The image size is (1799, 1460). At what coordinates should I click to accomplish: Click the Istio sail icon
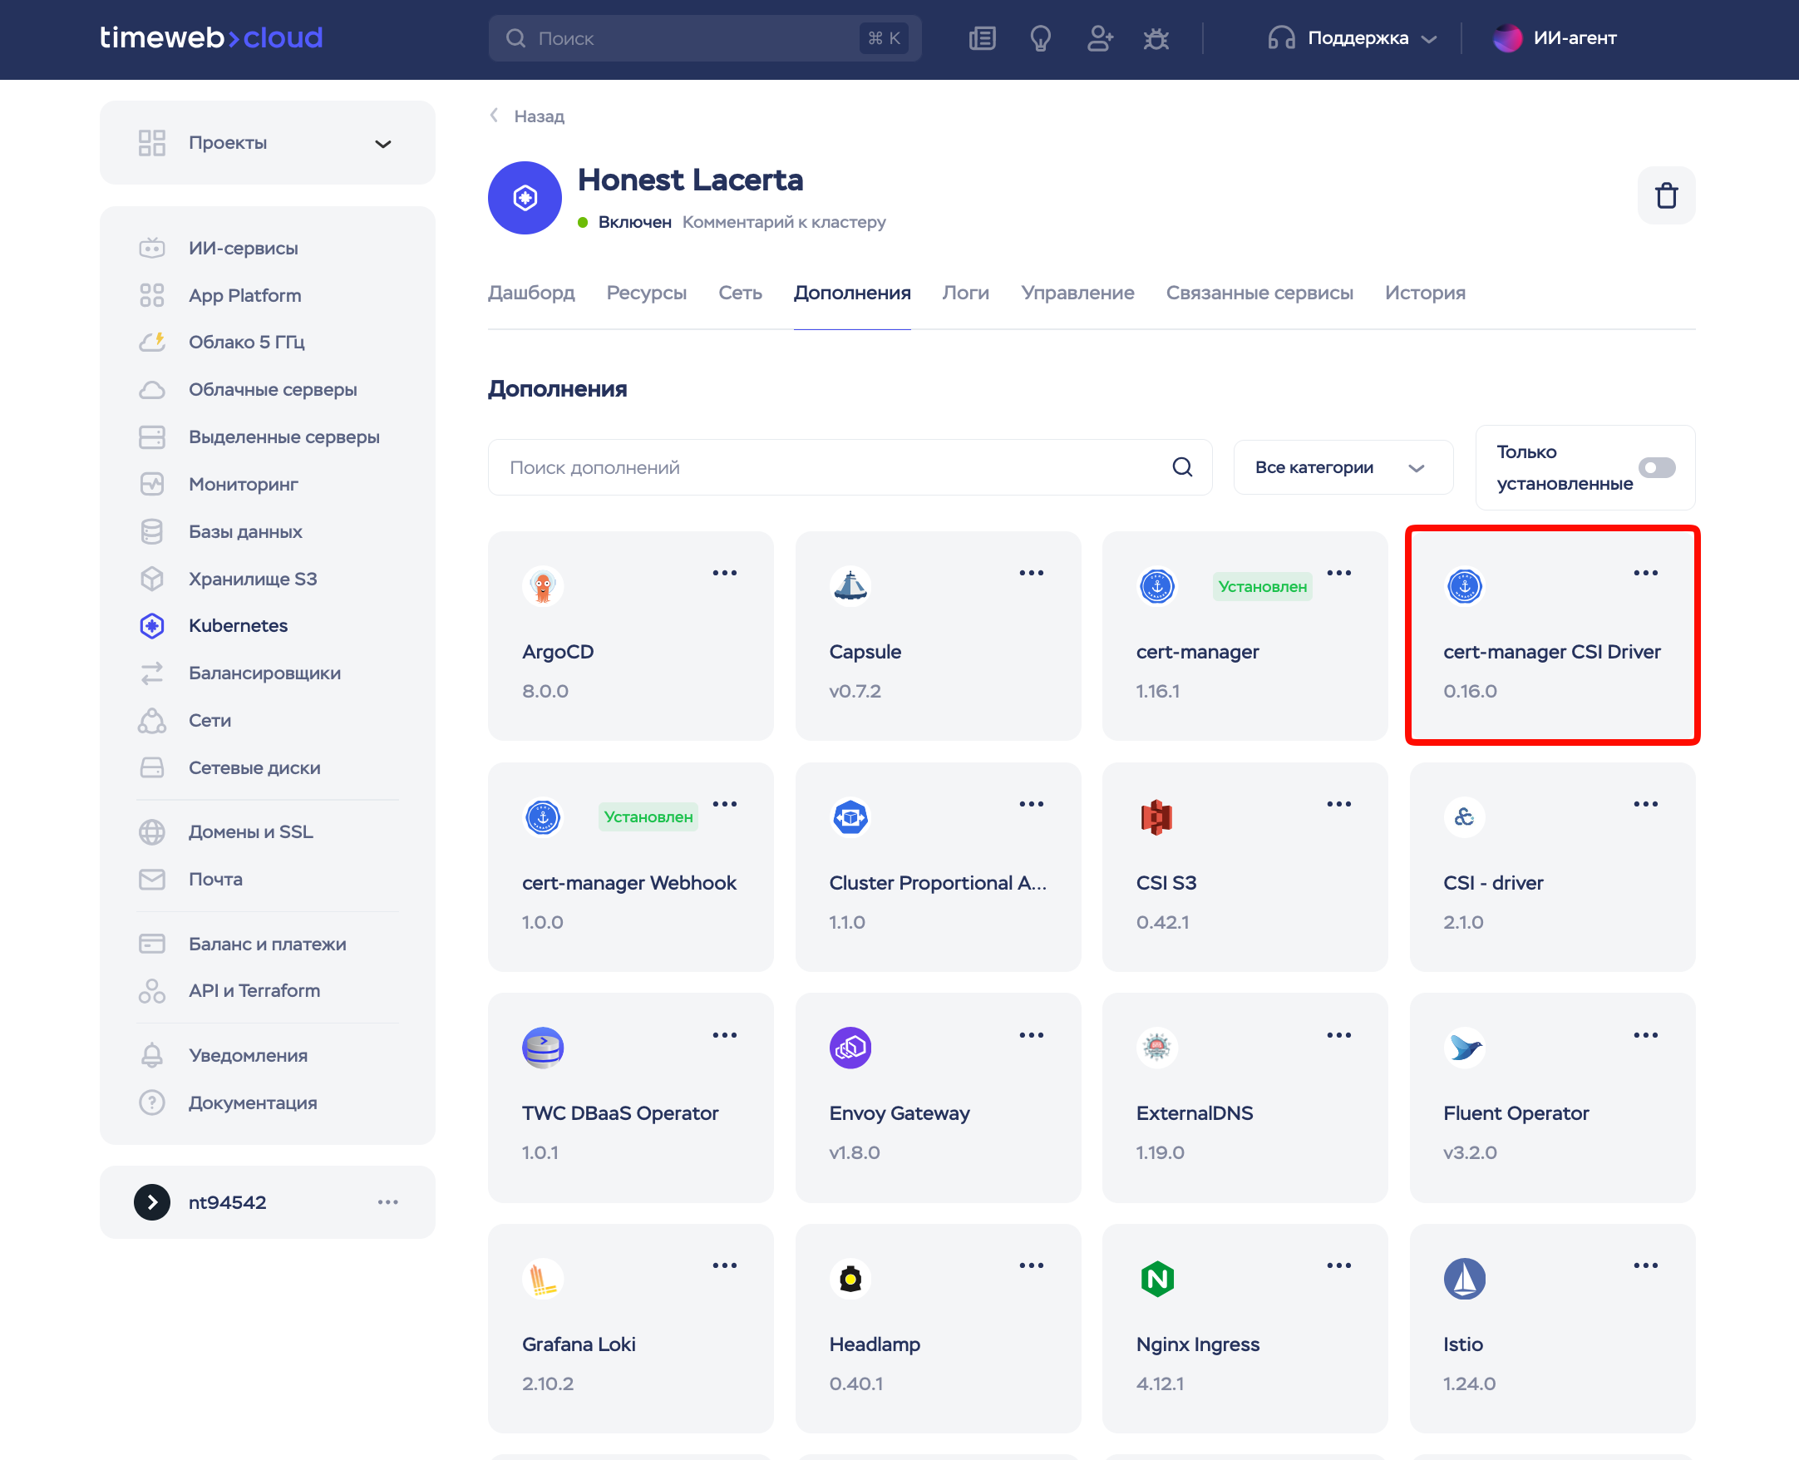[1464, 1279]
